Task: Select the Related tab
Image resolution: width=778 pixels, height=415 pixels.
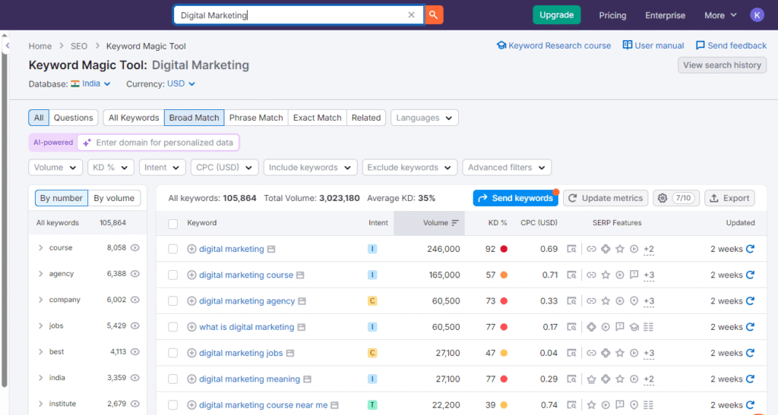Action: [x=366, y=118]
